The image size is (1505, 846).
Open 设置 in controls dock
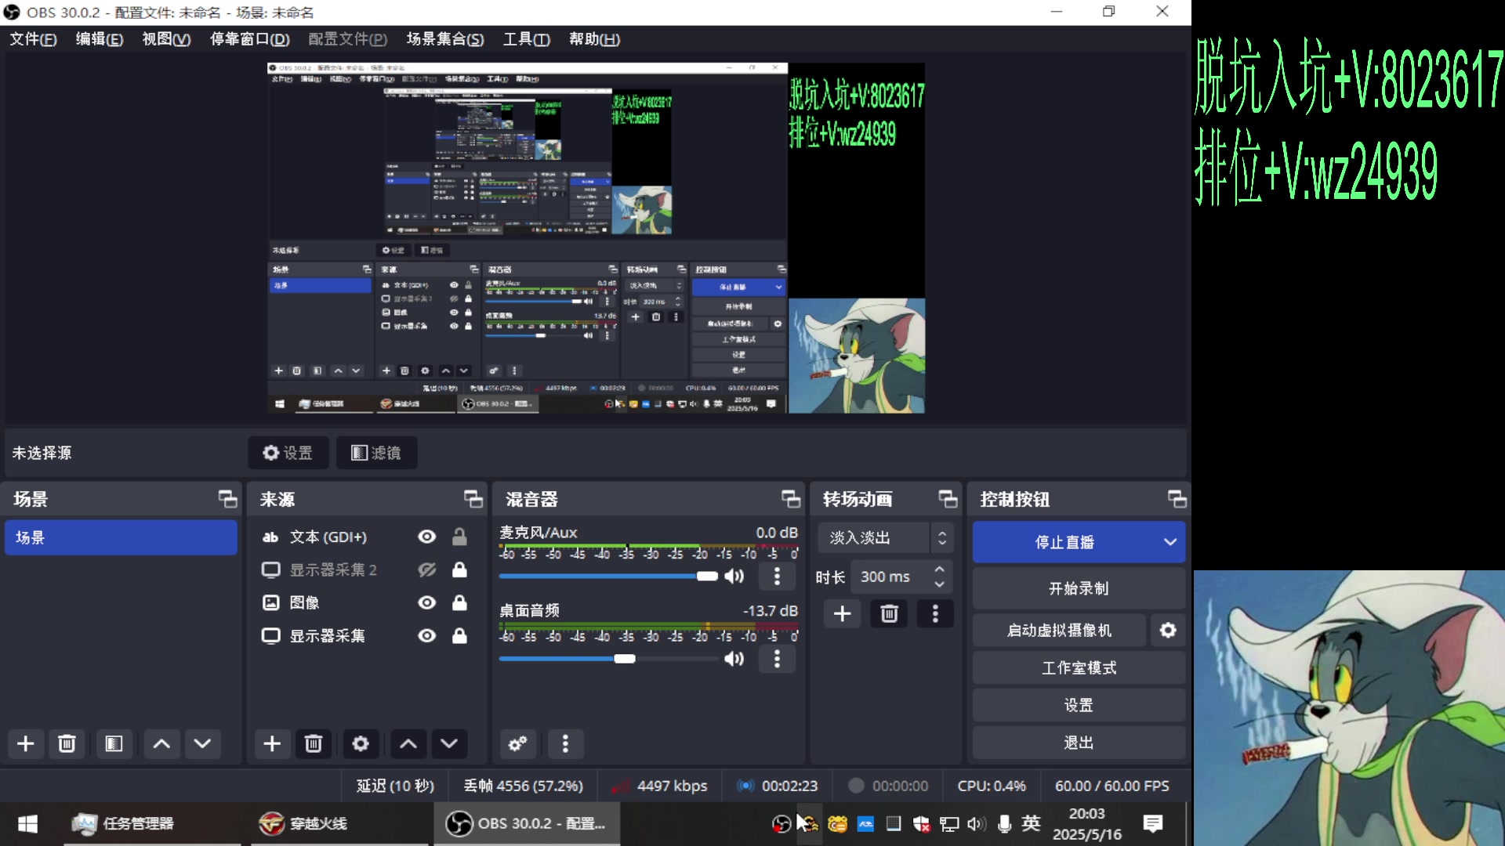1079,705
